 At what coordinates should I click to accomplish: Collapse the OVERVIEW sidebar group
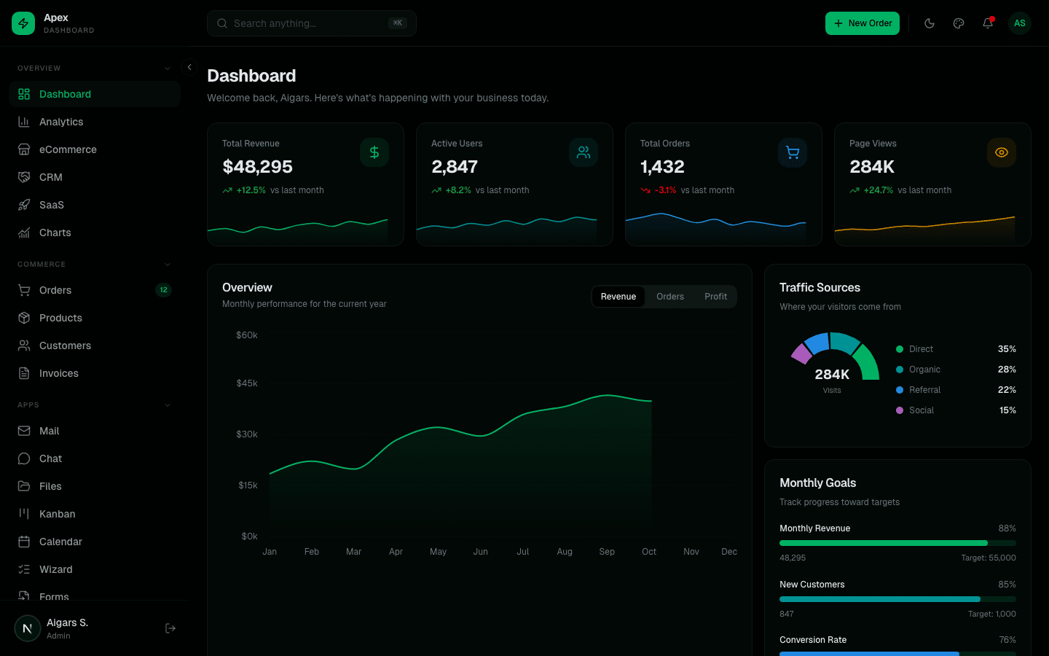point(166,68)
